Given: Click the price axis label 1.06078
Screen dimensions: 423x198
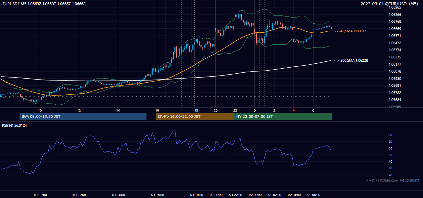Looking at the screenshot, I should click(x=395, y=71).
